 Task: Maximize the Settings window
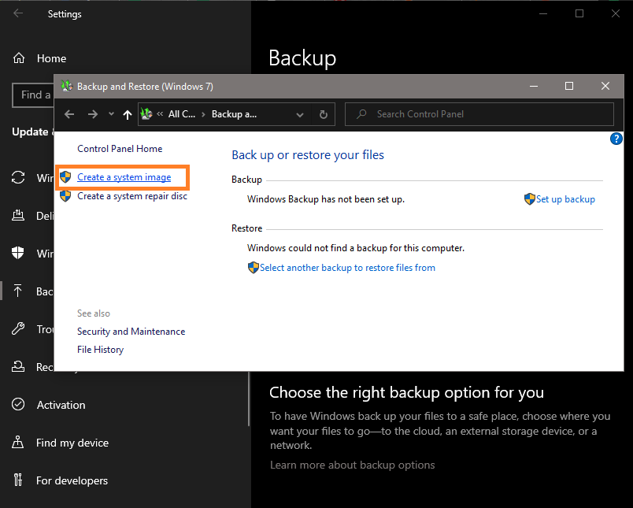pyautogui.click(x=579, y=13)
